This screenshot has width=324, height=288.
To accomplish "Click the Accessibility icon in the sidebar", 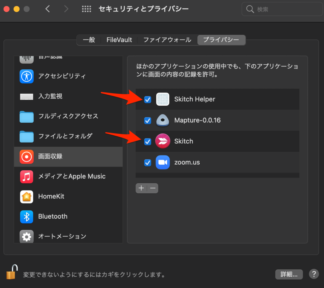I will click(x=27, y=76).
